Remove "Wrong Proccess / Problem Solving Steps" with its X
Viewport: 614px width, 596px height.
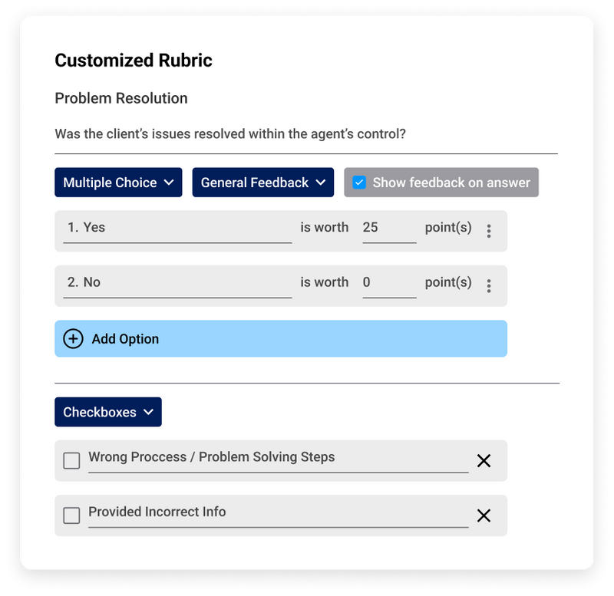(x=484, y=460)
